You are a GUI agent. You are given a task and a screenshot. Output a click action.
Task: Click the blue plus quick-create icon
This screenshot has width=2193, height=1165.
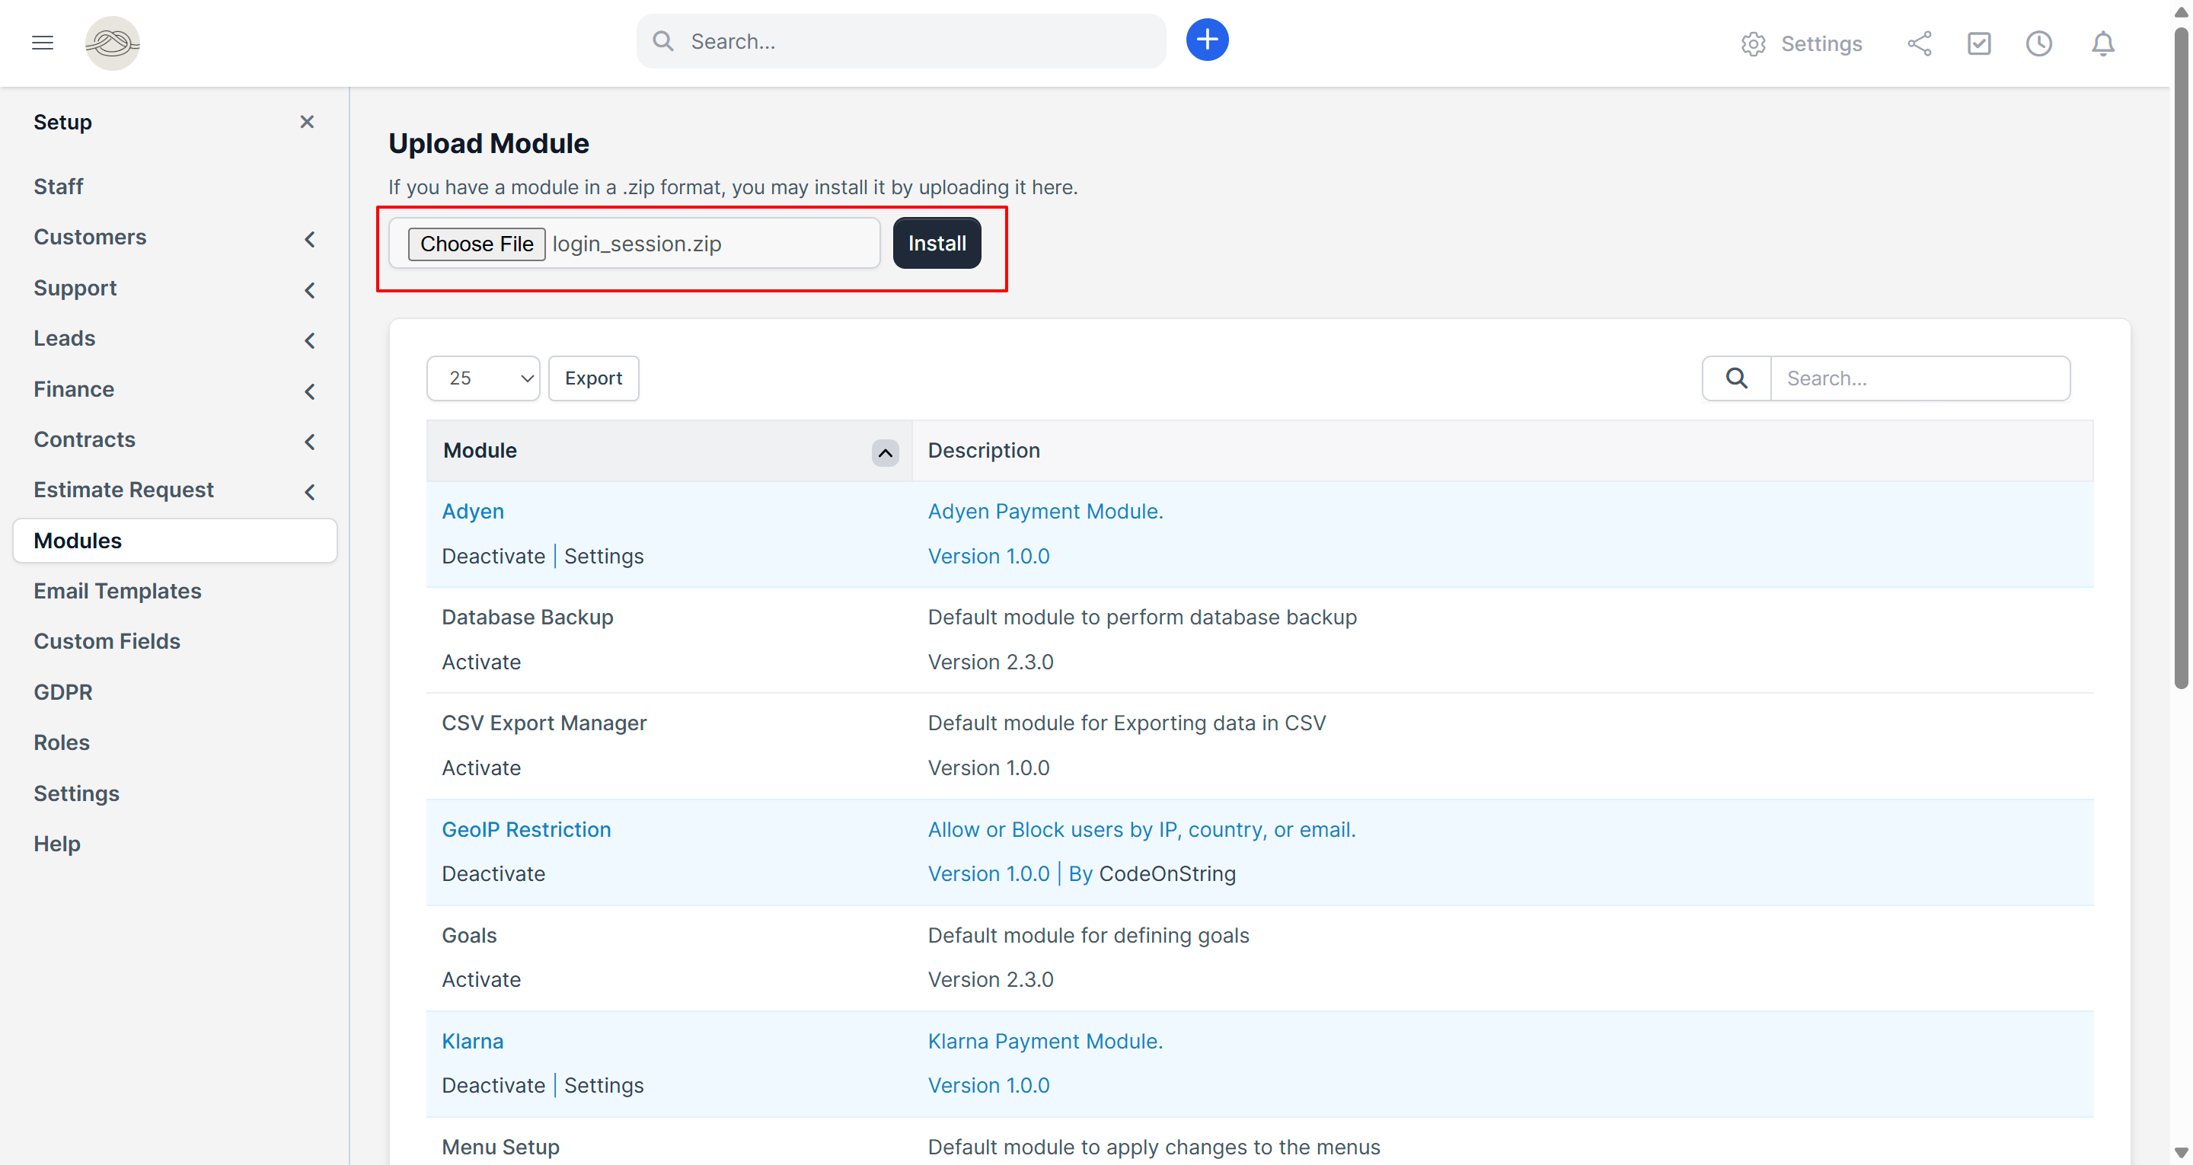coord(1206,40)
